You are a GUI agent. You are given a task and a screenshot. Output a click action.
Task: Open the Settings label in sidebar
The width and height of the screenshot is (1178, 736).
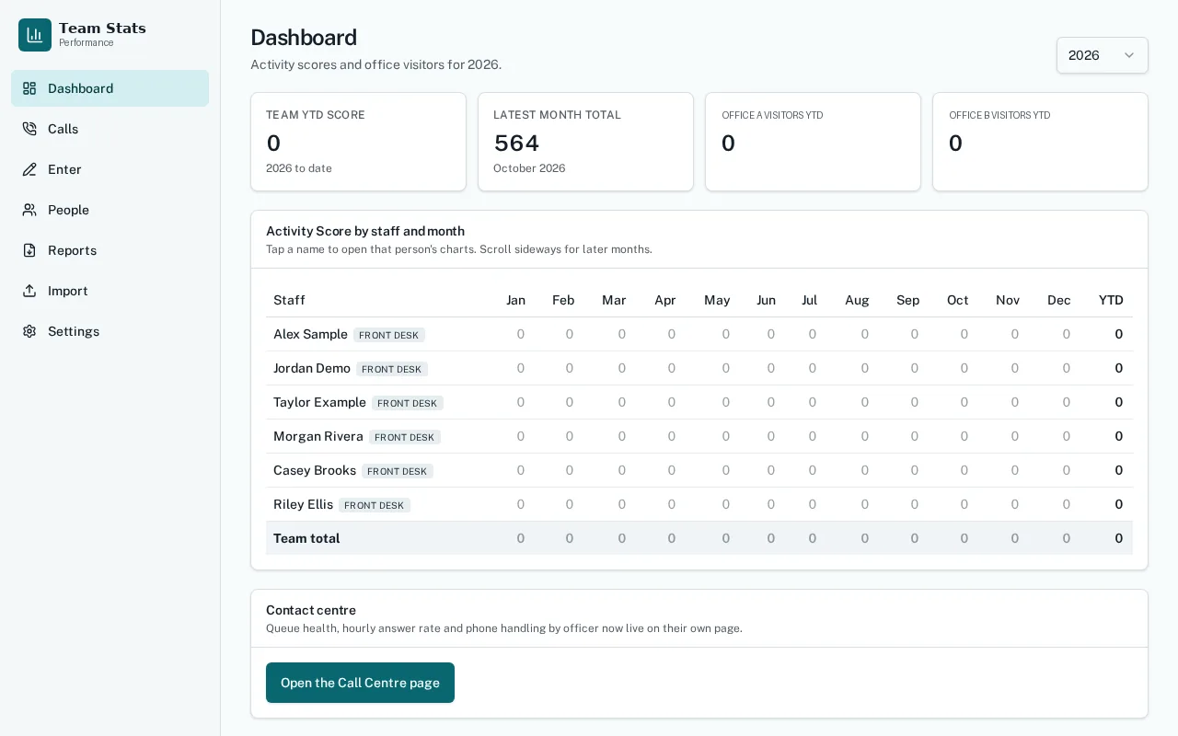tap(74, 331)
